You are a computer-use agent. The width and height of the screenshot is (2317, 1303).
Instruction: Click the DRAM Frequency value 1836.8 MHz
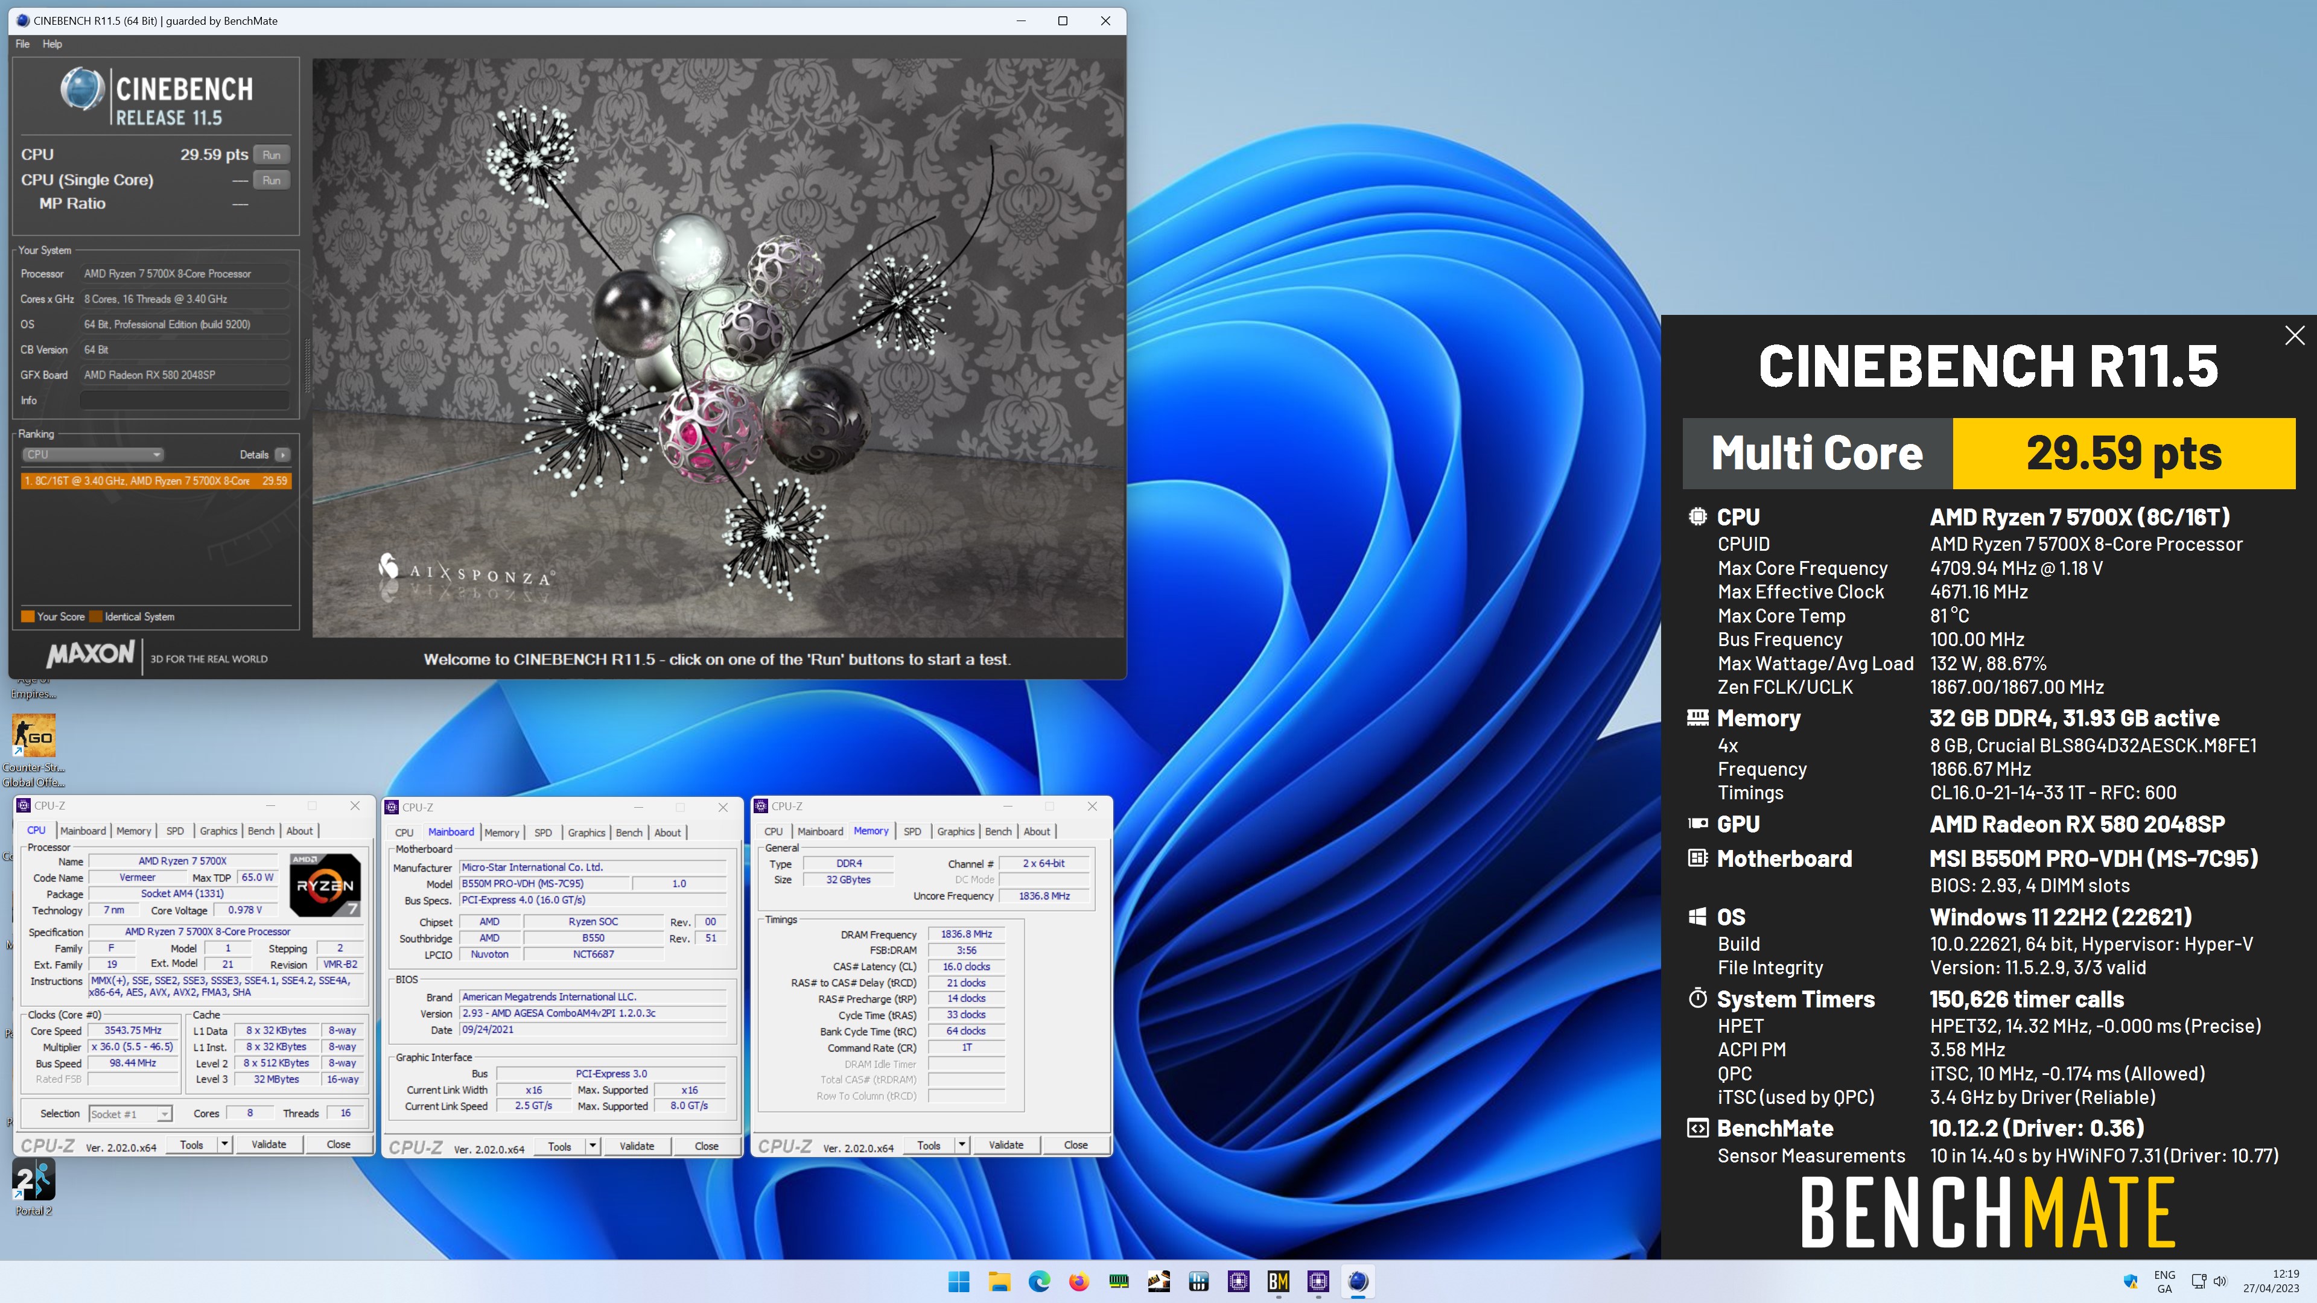pos(966,934)
